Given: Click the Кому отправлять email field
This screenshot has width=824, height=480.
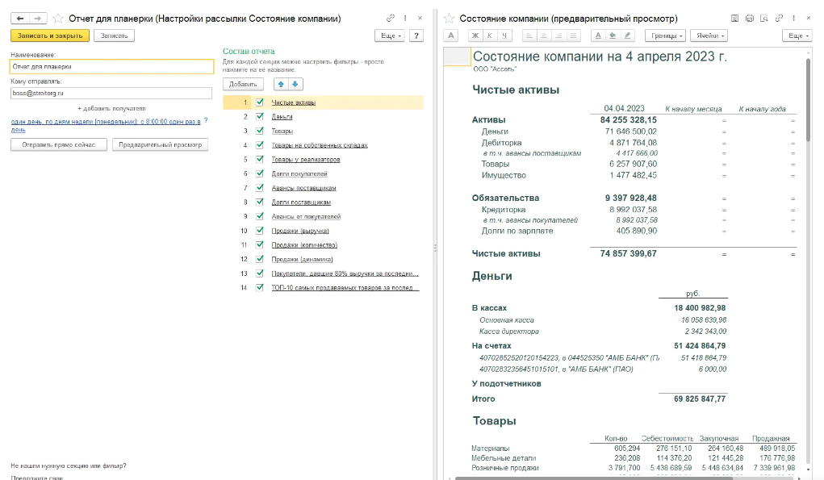Looking at the screenshot, I should (111, 93).
